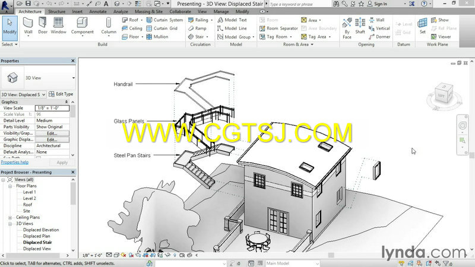Viewport: 475px width, 267px height.
Task: Select the Shaft opening tool
Action: click(x=360, y=26)
